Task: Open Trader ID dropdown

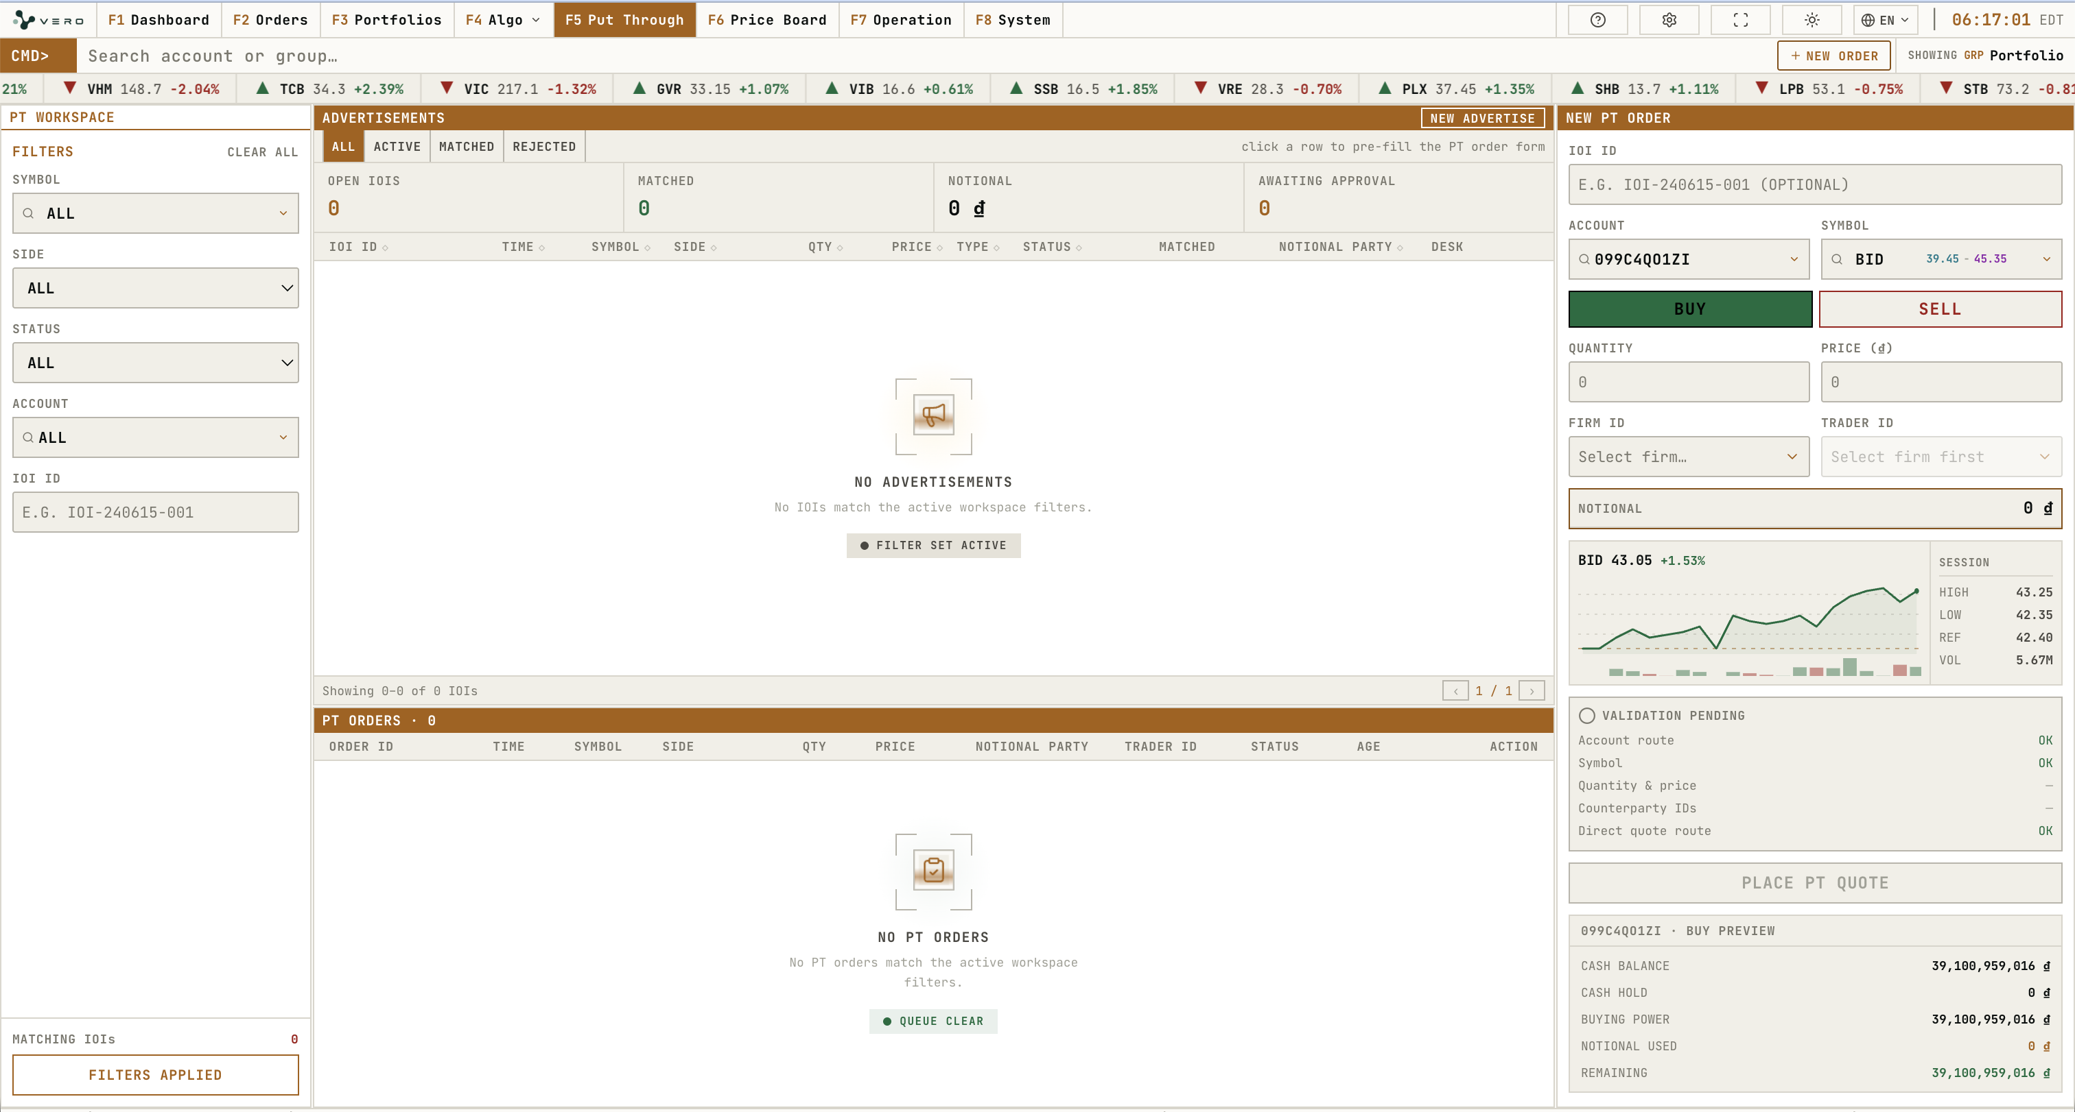Action: tap(1941, 457)
